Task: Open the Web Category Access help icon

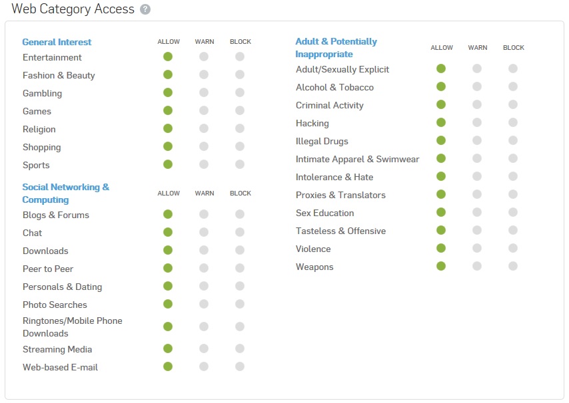Action: [145, 9]
